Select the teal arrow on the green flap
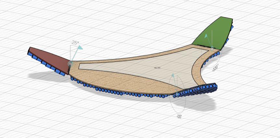This screenshot has height=138, width=280. click(x=205, y=36)
